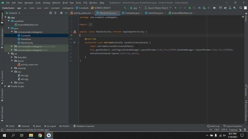Collapse the app module node
The width and height of the screenshot is (248, 139).
[5, 17]
